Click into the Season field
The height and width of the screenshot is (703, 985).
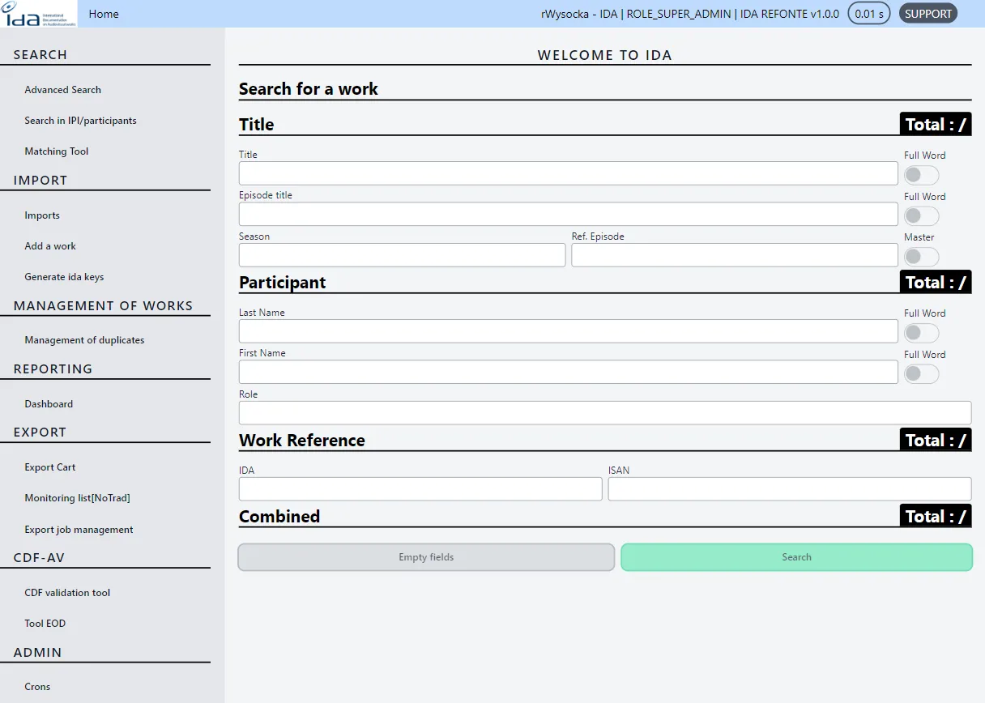point(402,255)
